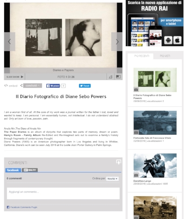
Task: Open Flatlandia foto di Francesca Vitale link
Action: [x=152, y=138]
